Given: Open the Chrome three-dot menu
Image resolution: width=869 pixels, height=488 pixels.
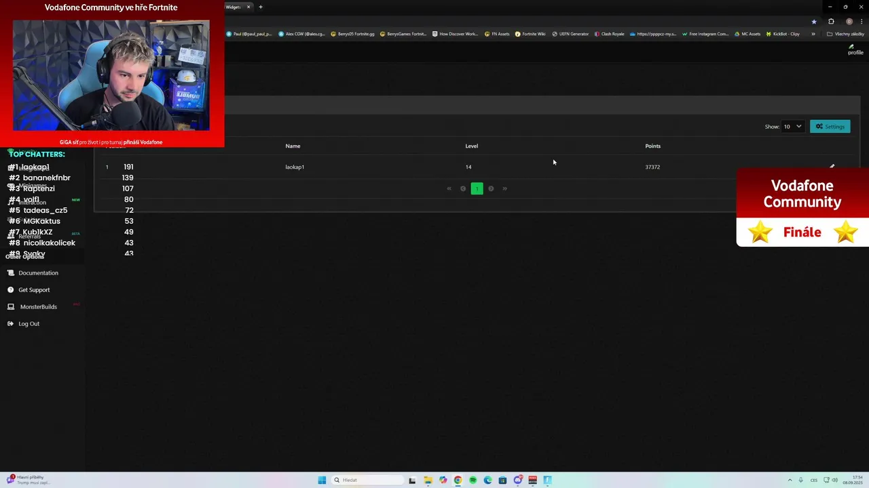Looking at the screenshot, I should pyautogui.click(x=861, y=22).
